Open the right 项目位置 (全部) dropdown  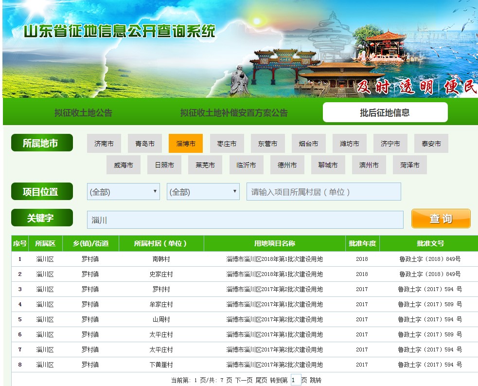203,192
